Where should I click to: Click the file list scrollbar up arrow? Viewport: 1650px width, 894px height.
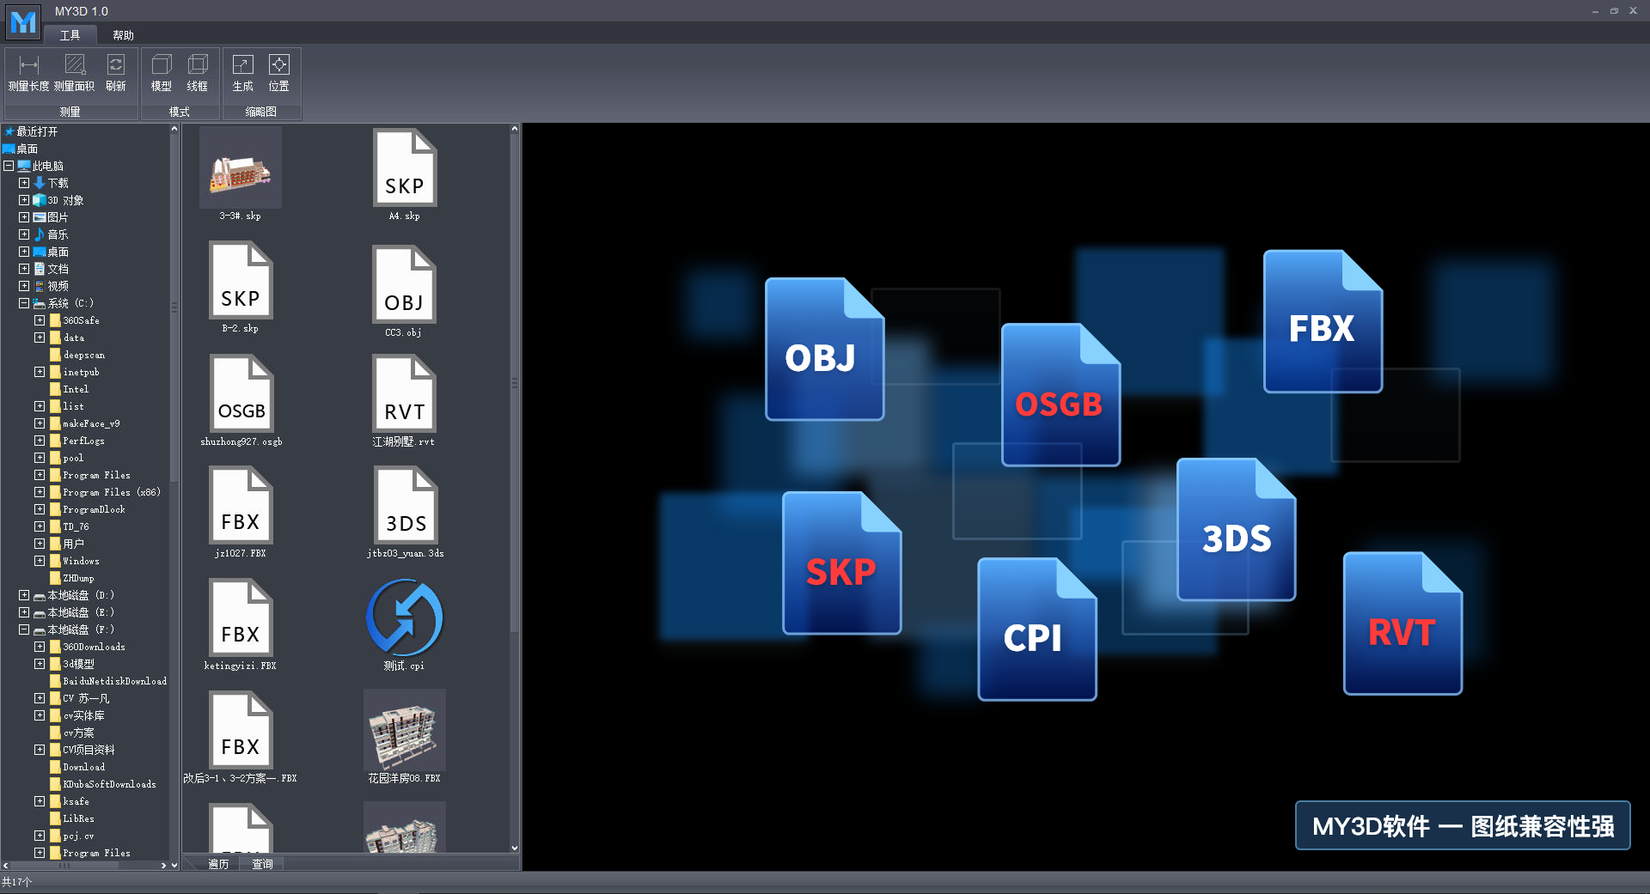point(515,130)
